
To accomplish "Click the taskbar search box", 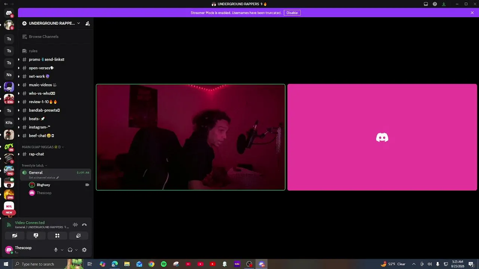I will [x=49, y=264].
